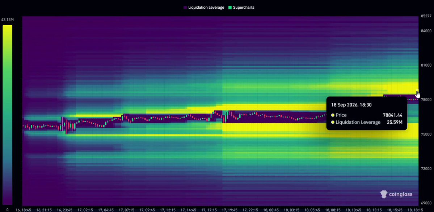
Task: Click the 0 color scale minimum label
Action: pyautogui.click(x=8, y=210)
